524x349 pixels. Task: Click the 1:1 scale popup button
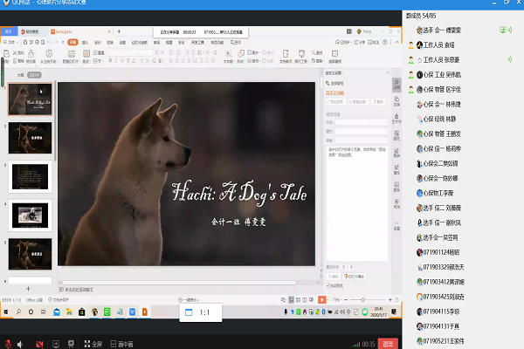pyautogui.click(x=201, y=312)
